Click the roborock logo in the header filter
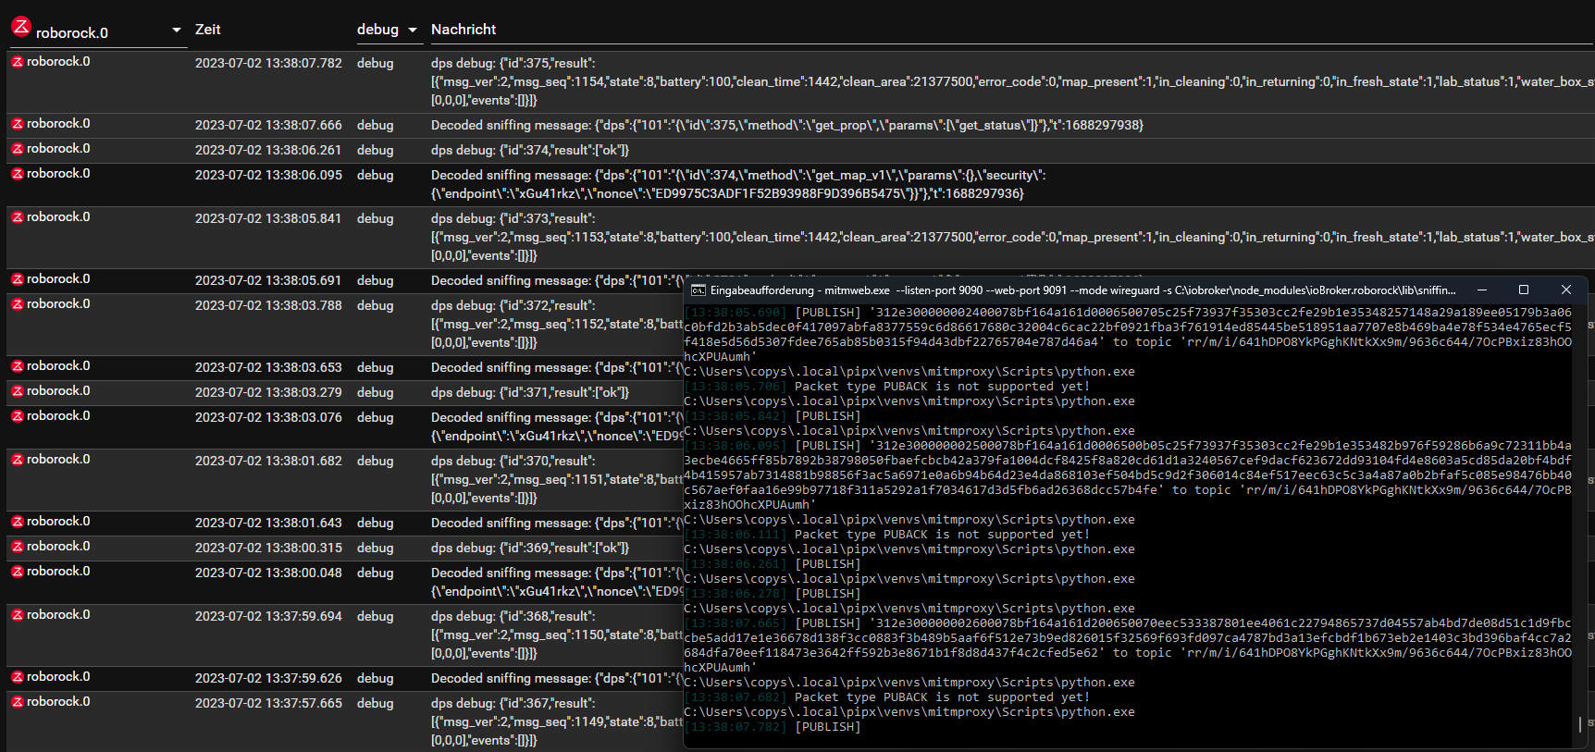 coord(21,26)
